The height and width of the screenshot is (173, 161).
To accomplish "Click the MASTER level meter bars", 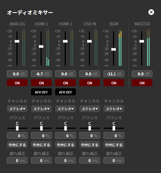I will pyautogui.click(x=148, y=47).
